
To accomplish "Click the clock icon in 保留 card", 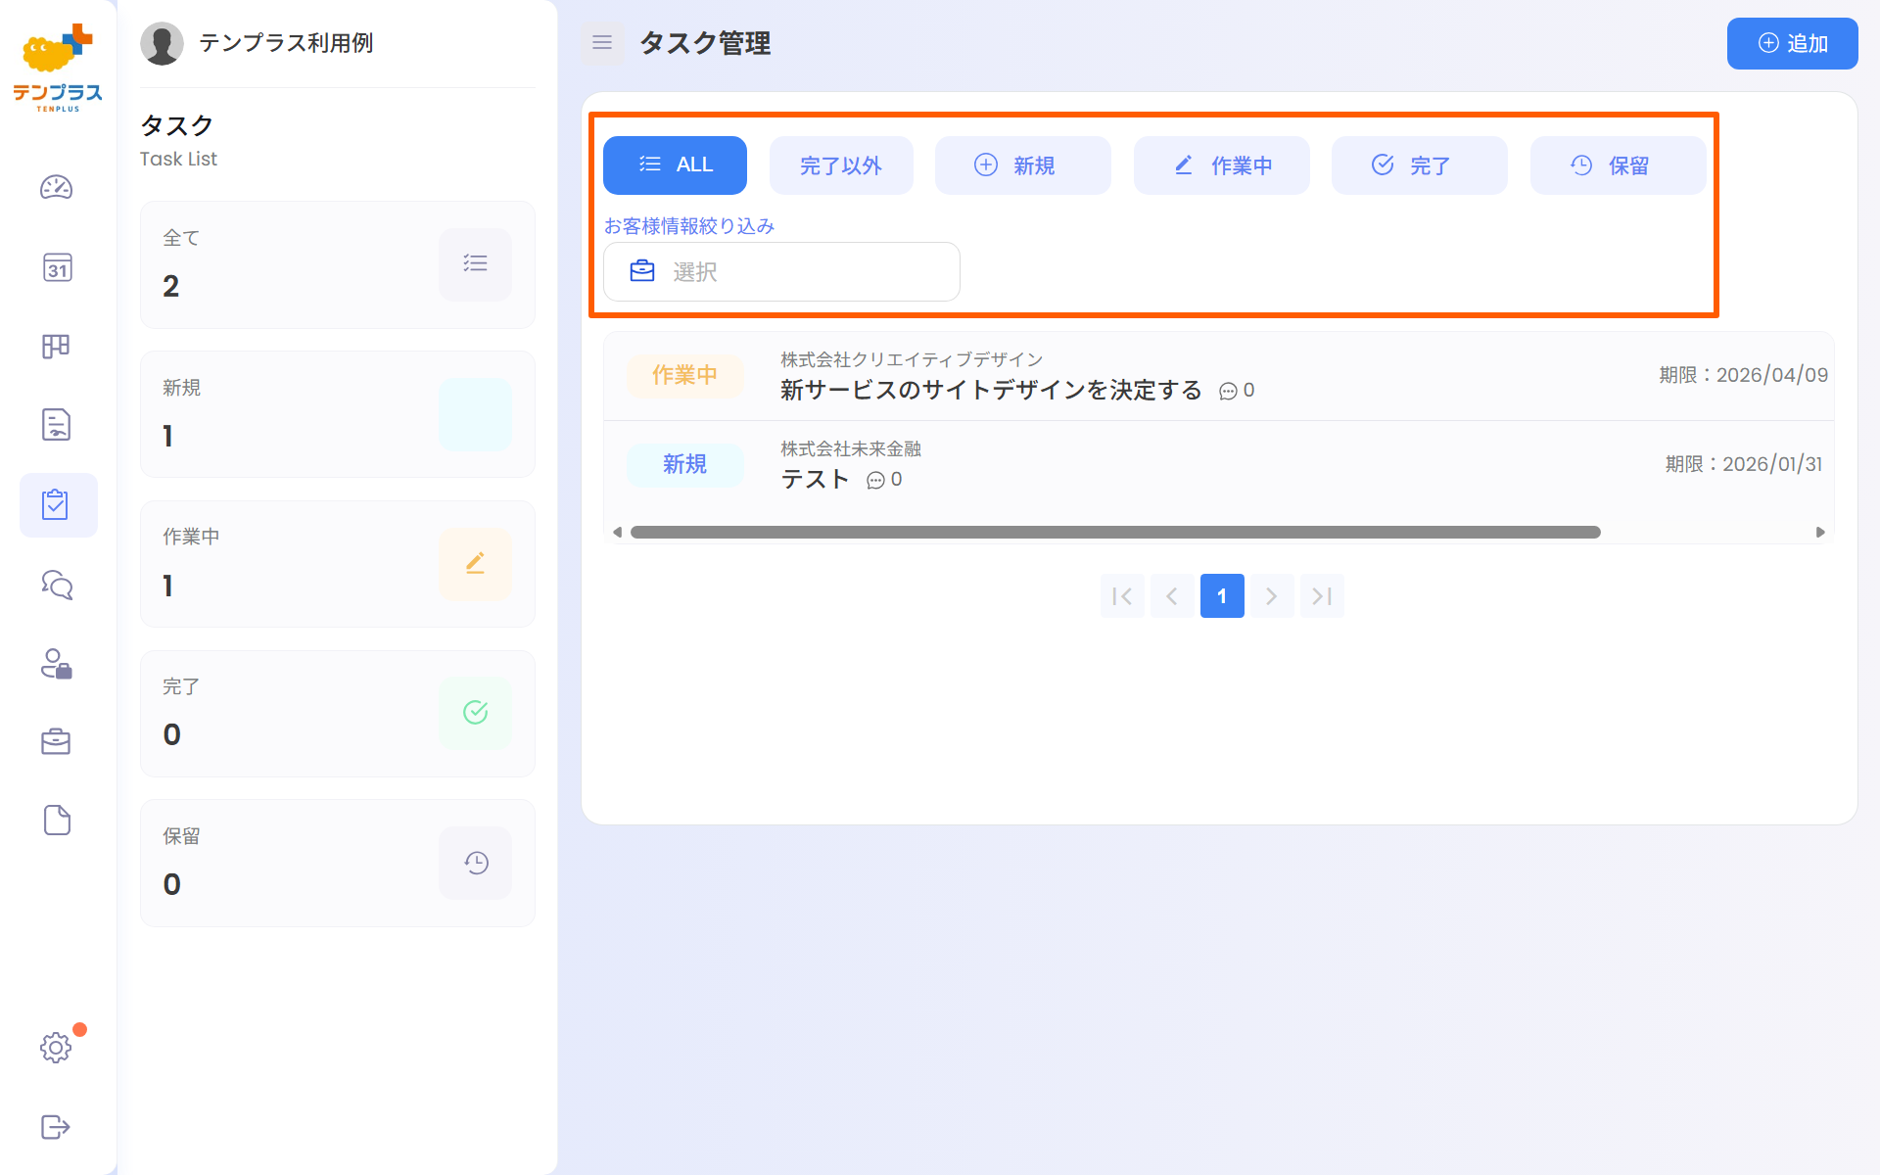I will [475, 863].
